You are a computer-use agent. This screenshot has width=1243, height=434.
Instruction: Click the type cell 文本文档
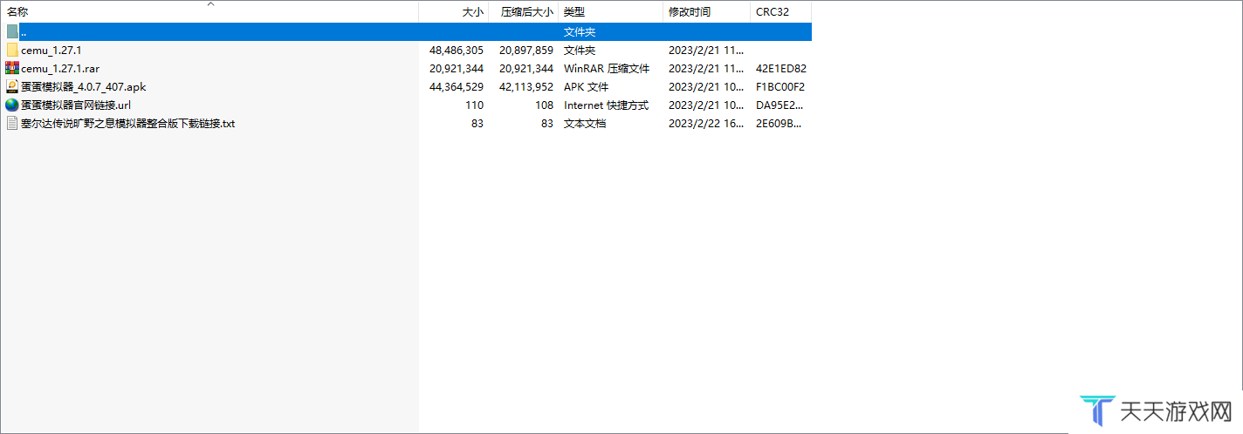(585, 123)
